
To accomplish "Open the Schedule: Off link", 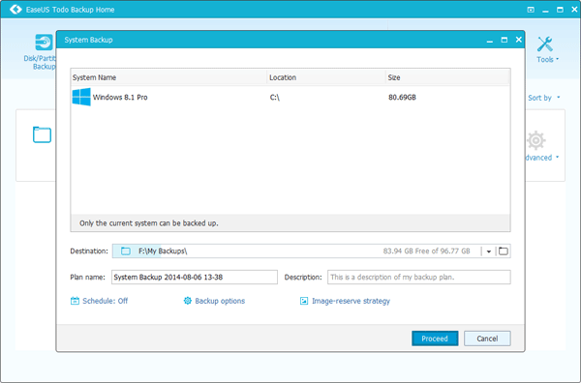I will (x=106, y=301).
